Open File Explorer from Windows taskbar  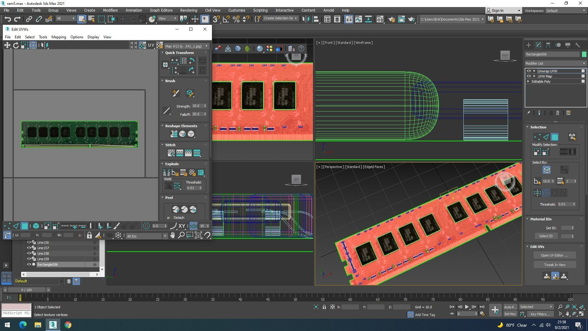38,325
